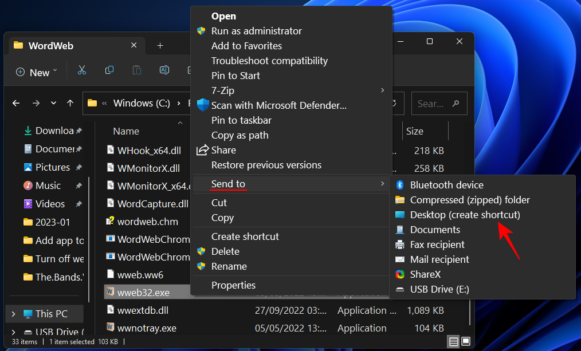Switch to large thumbnails view
The image size is (581, 351).
tap(466, 341)
